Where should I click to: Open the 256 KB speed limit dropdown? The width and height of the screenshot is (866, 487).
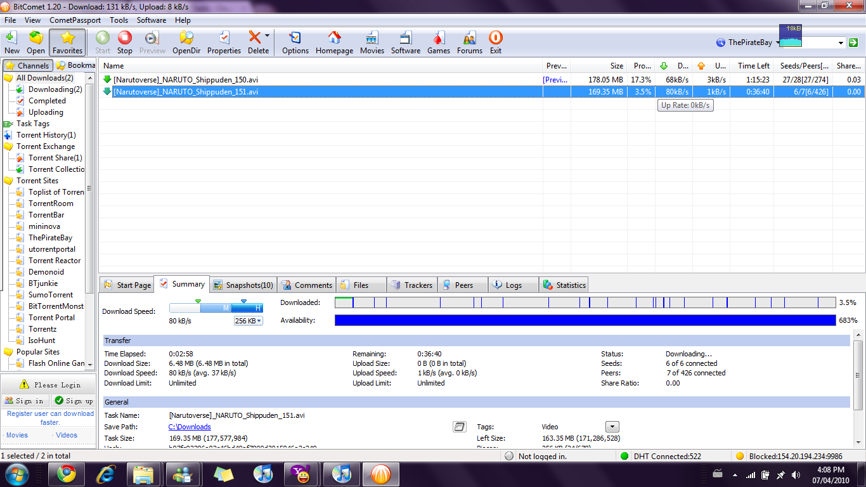tap(248, 321)
